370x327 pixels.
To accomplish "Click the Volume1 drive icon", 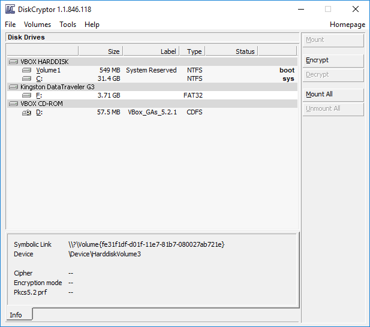I will (26, 70).
